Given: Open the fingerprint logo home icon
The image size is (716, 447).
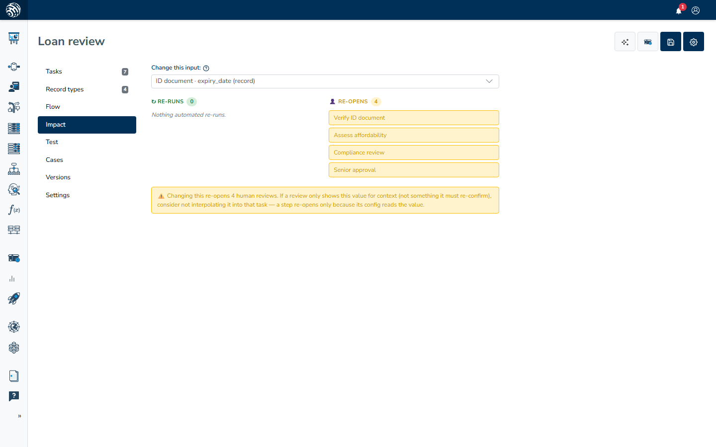Looking at the screenshot, I should [13, 10].
